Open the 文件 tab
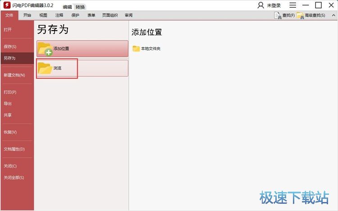 point(9,15)
